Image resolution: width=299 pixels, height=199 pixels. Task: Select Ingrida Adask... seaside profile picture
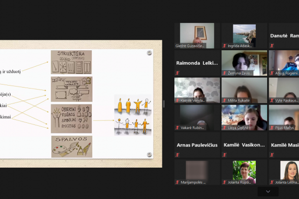click(x=244, y=36)
